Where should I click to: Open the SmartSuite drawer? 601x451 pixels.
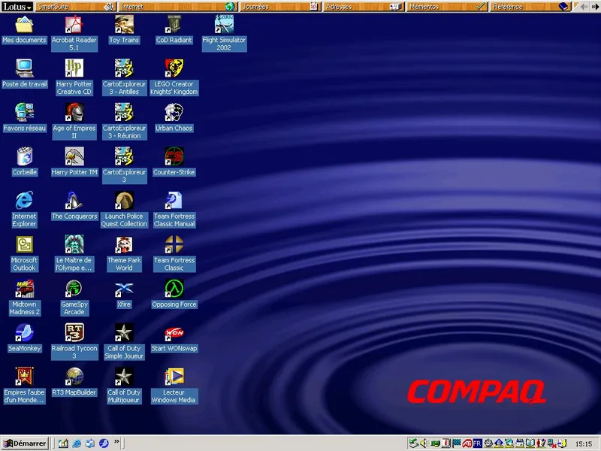click(76, 7)
